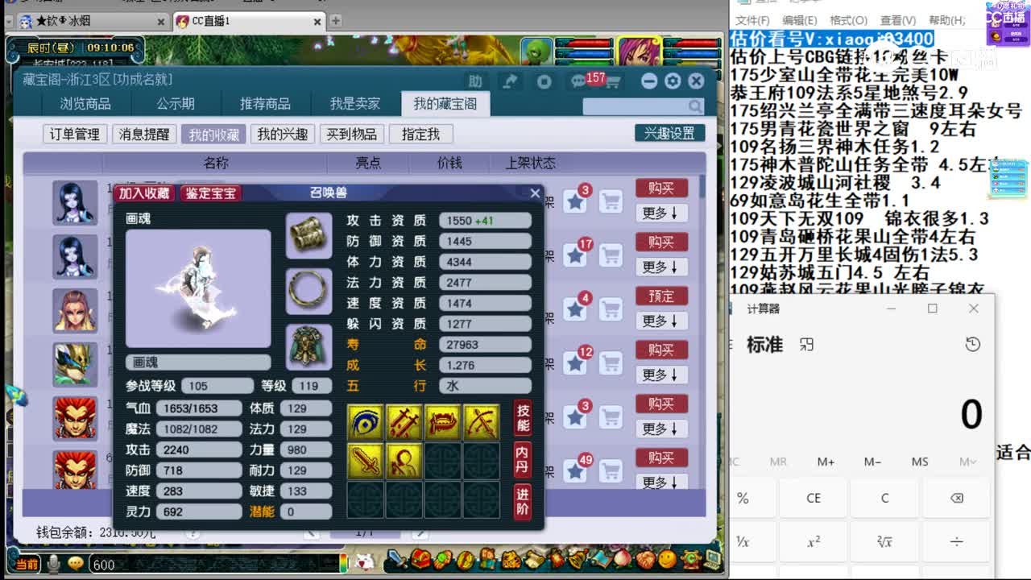The height and width of the screenshot is (580, 1031).
Task: Open chat bubble icon in bottom bar
Action: 76,564
